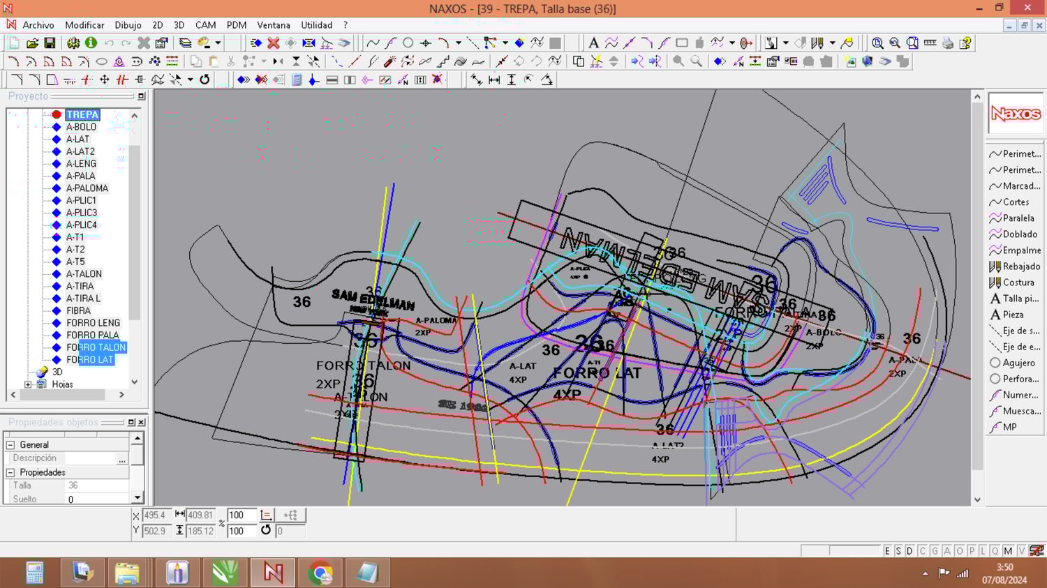Click the crosshair point tool icon
This screenshot has width=1047, height=588.
coord(426,43)
